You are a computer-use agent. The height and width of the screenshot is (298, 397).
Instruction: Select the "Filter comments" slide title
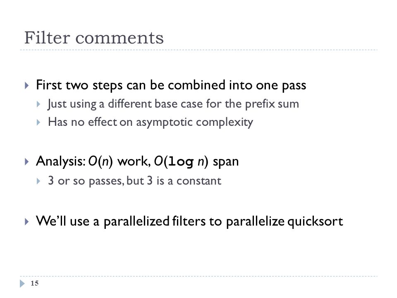tap(94, 38)
